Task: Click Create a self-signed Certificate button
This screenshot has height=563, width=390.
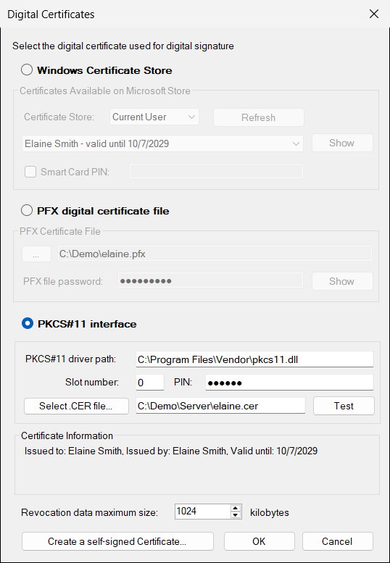Action: [x=117, y=541]
